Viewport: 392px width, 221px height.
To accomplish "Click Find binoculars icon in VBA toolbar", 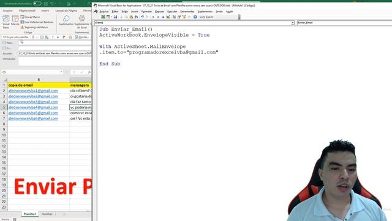I will (136, 17).
